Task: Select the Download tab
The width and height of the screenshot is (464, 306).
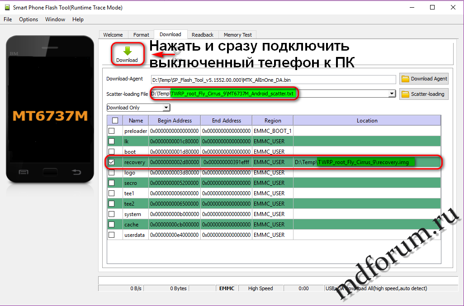Action: (170, 34)
